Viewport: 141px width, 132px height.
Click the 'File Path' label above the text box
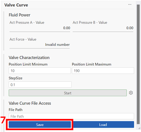click(16, 110)
